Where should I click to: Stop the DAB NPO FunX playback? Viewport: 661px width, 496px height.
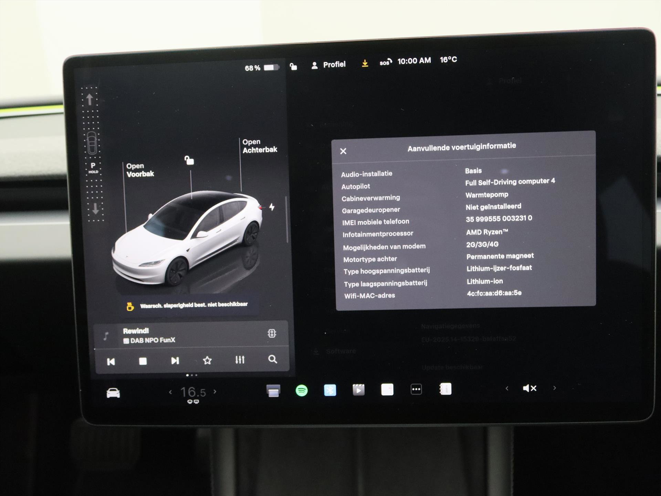[143, 361]
